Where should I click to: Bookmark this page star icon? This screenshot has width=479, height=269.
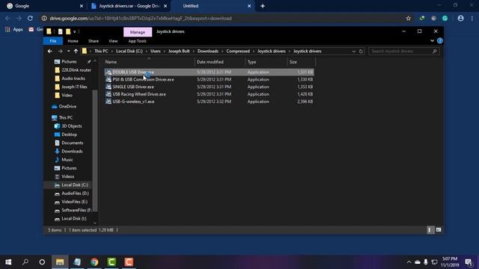coord(409,18)
